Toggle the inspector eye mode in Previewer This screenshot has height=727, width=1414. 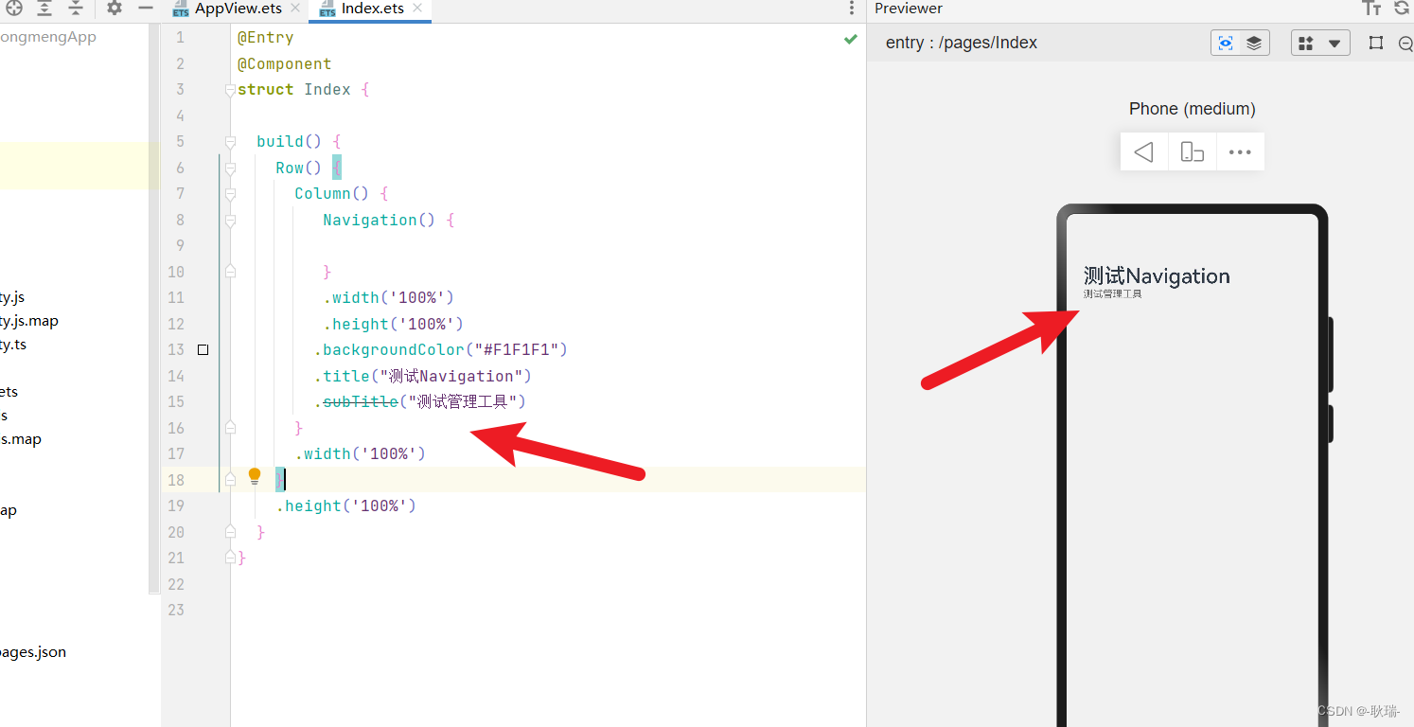(x=1226, y=44)
